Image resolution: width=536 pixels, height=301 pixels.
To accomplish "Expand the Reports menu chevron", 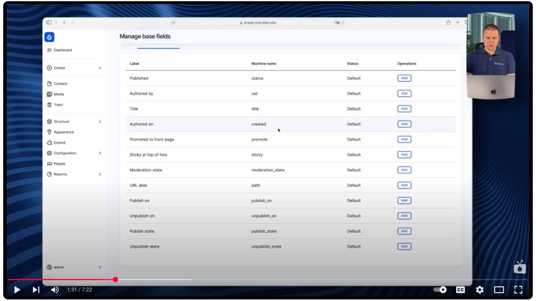I will pyautogui.click(x=100, y=174).
